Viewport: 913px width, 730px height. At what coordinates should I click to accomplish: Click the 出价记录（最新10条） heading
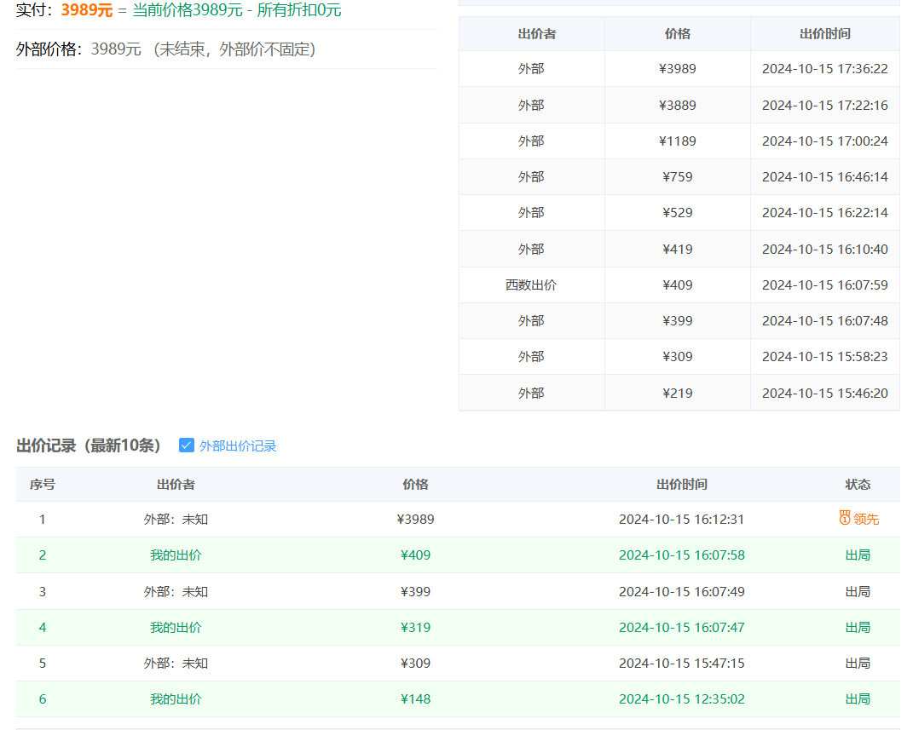point(89,445)
